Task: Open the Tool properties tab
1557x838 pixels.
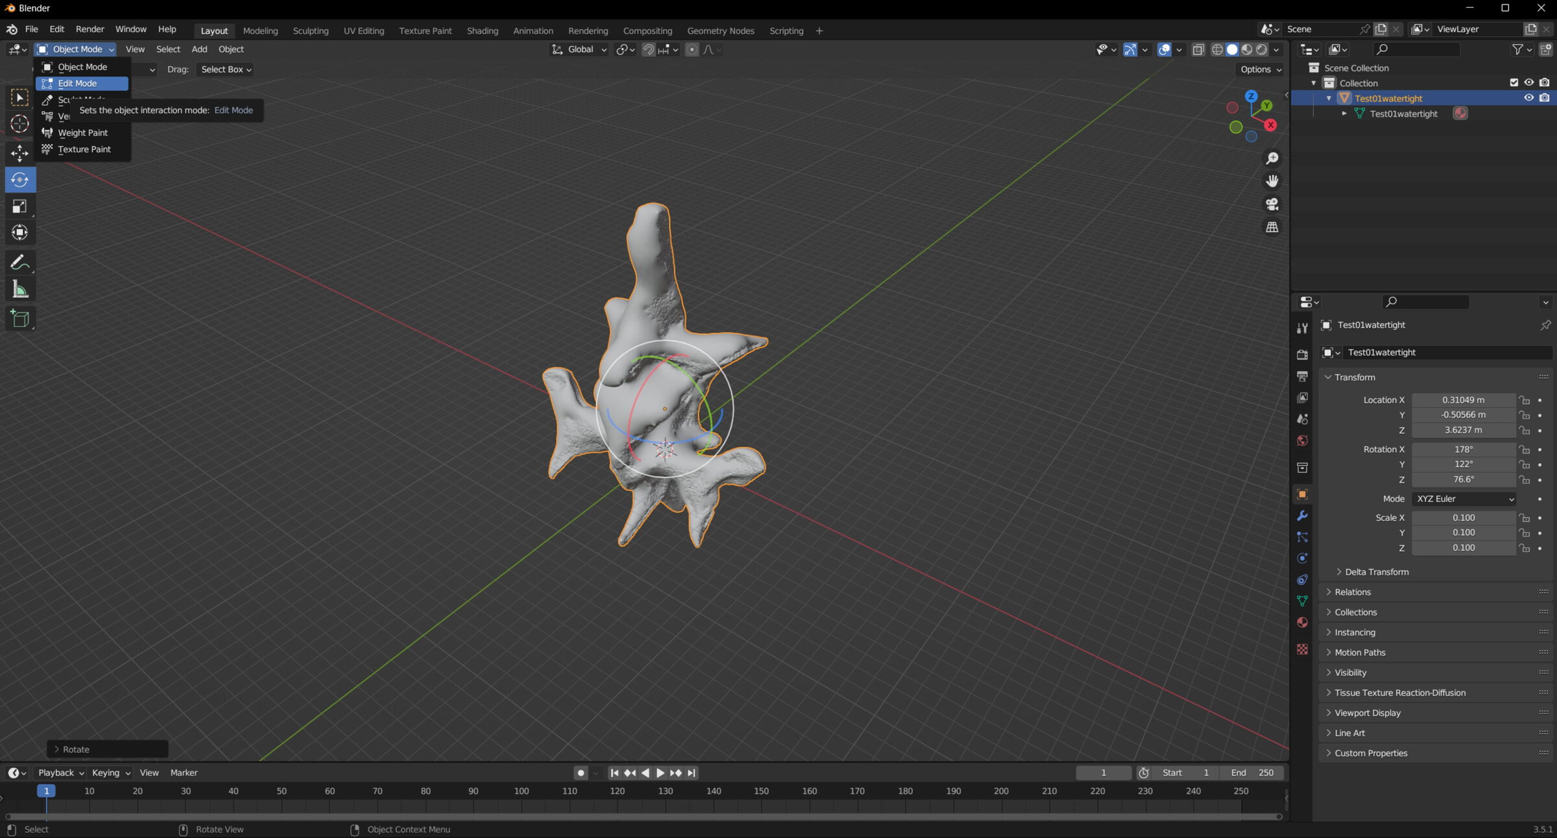Action: tap(1302, 328)
